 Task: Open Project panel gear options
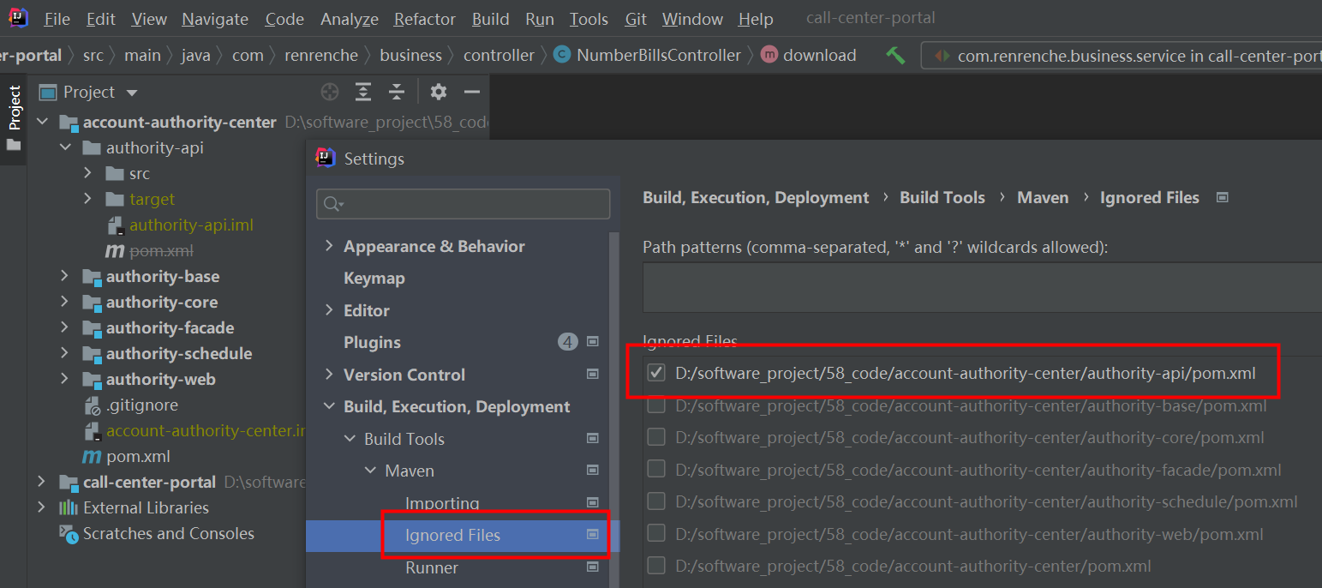[439, 92]
